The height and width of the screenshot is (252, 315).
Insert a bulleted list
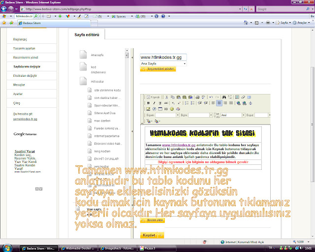click(x=192, y=103)
